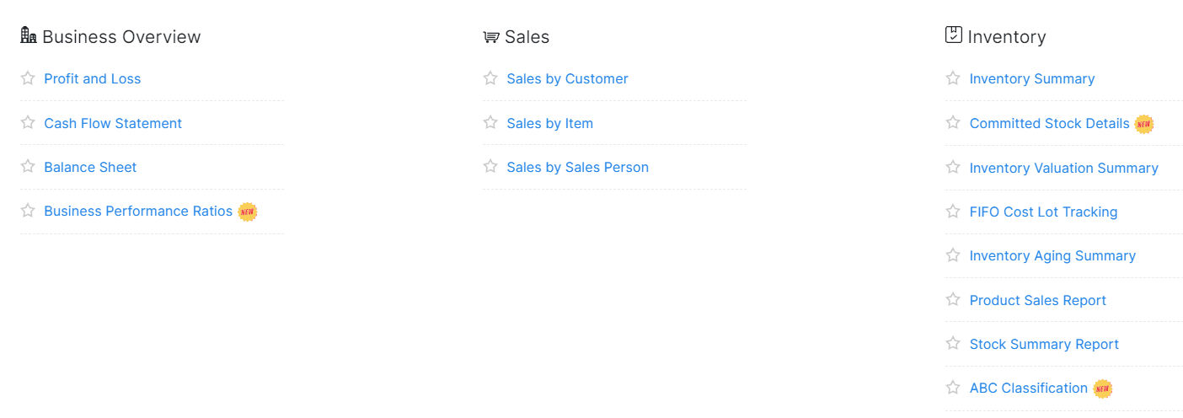The width and height of the screenshot is (1183, 418).
Task: Open the Inventory Aging Summary link
Action: point(1052,255)
